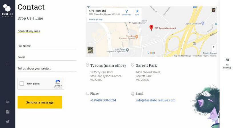235x128 pixels.
Task: Check the I'm not a robot box
Action: pyautogui.click(x=22, y=84)
